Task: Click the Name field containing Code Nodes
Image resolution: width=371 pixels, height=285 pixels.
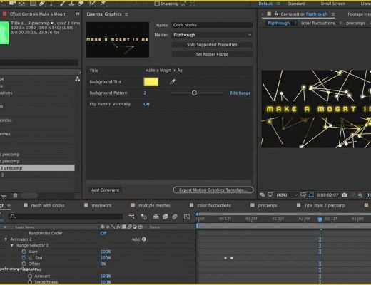Action: point(212,25)
